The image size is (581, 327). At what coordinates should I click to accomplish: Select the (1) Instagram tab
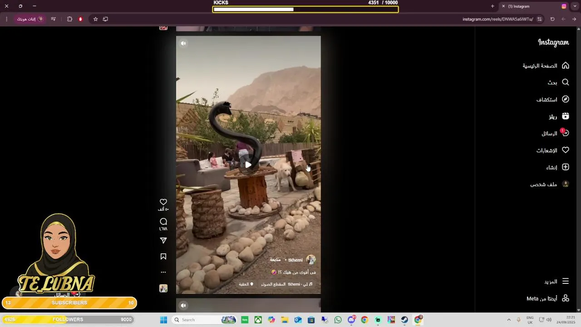coord(533,6)
